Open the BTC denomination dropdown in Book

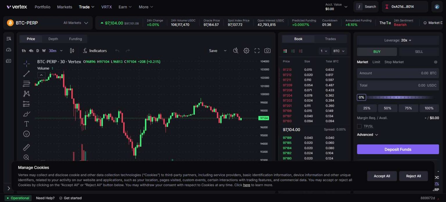(339, 51)
